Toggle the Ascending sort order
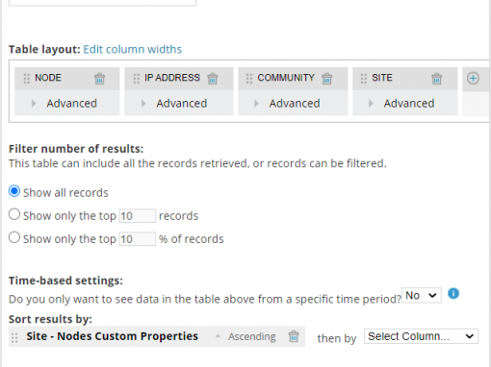 [x=252, y=336]
